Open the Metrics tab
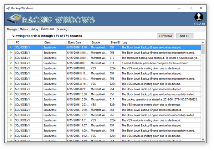This screenshot has height=151, width=214. tap(24, 29)
